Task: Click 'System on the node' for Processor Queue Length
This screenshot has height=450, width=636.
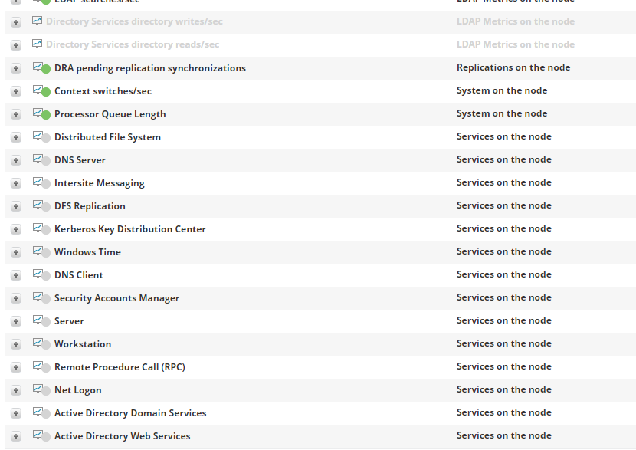Action: (502, 113)
